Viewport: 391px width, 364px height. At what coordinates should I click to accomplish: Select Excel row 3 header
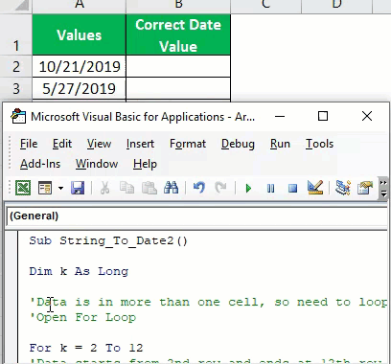click(16, 88)
